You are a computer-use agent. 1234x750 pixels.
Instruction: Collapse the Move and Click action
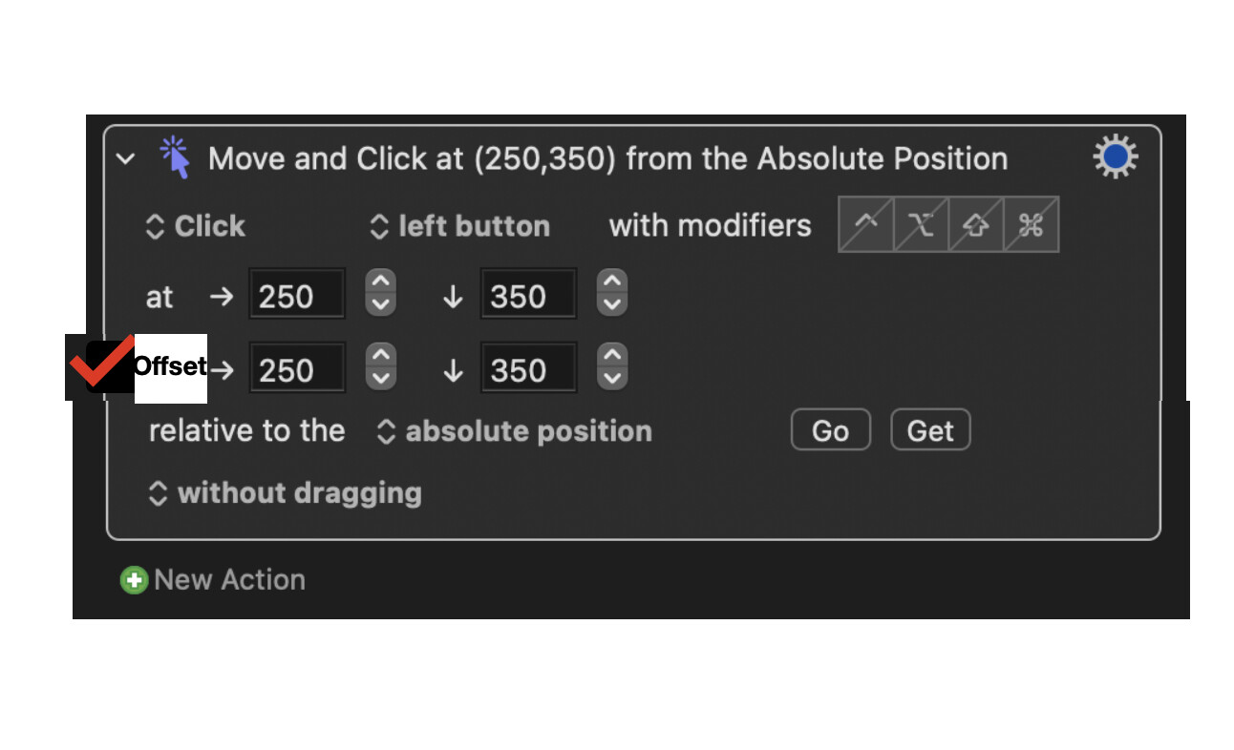[x=126, y=158]
